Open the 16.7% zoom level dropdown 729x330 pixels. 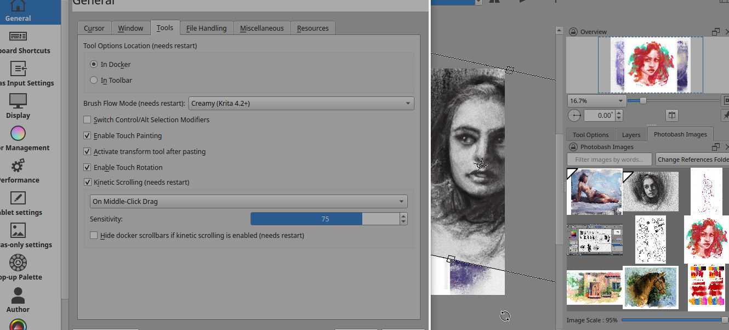(x=596, y=101)
